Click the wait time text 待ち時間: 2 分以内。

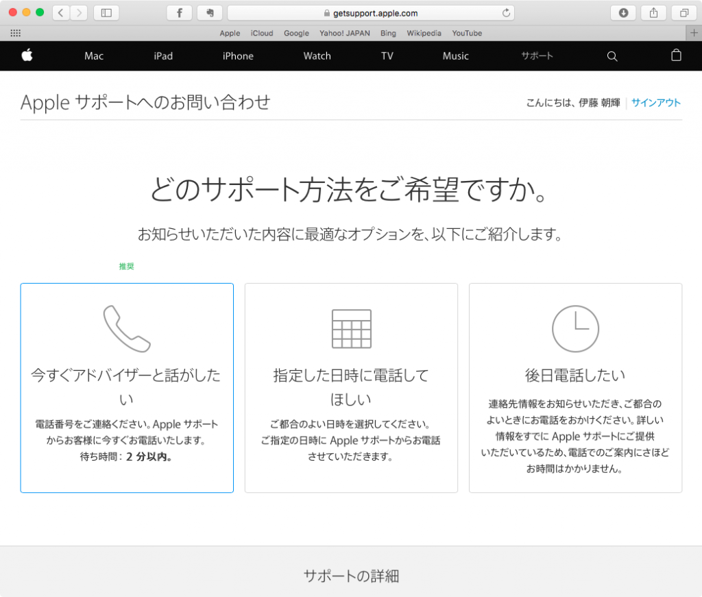(x=127, y=457)
